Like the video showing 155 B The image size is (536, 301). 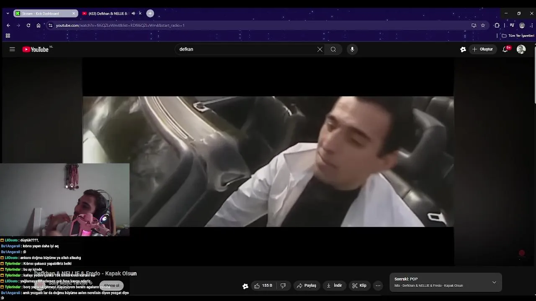263,286
